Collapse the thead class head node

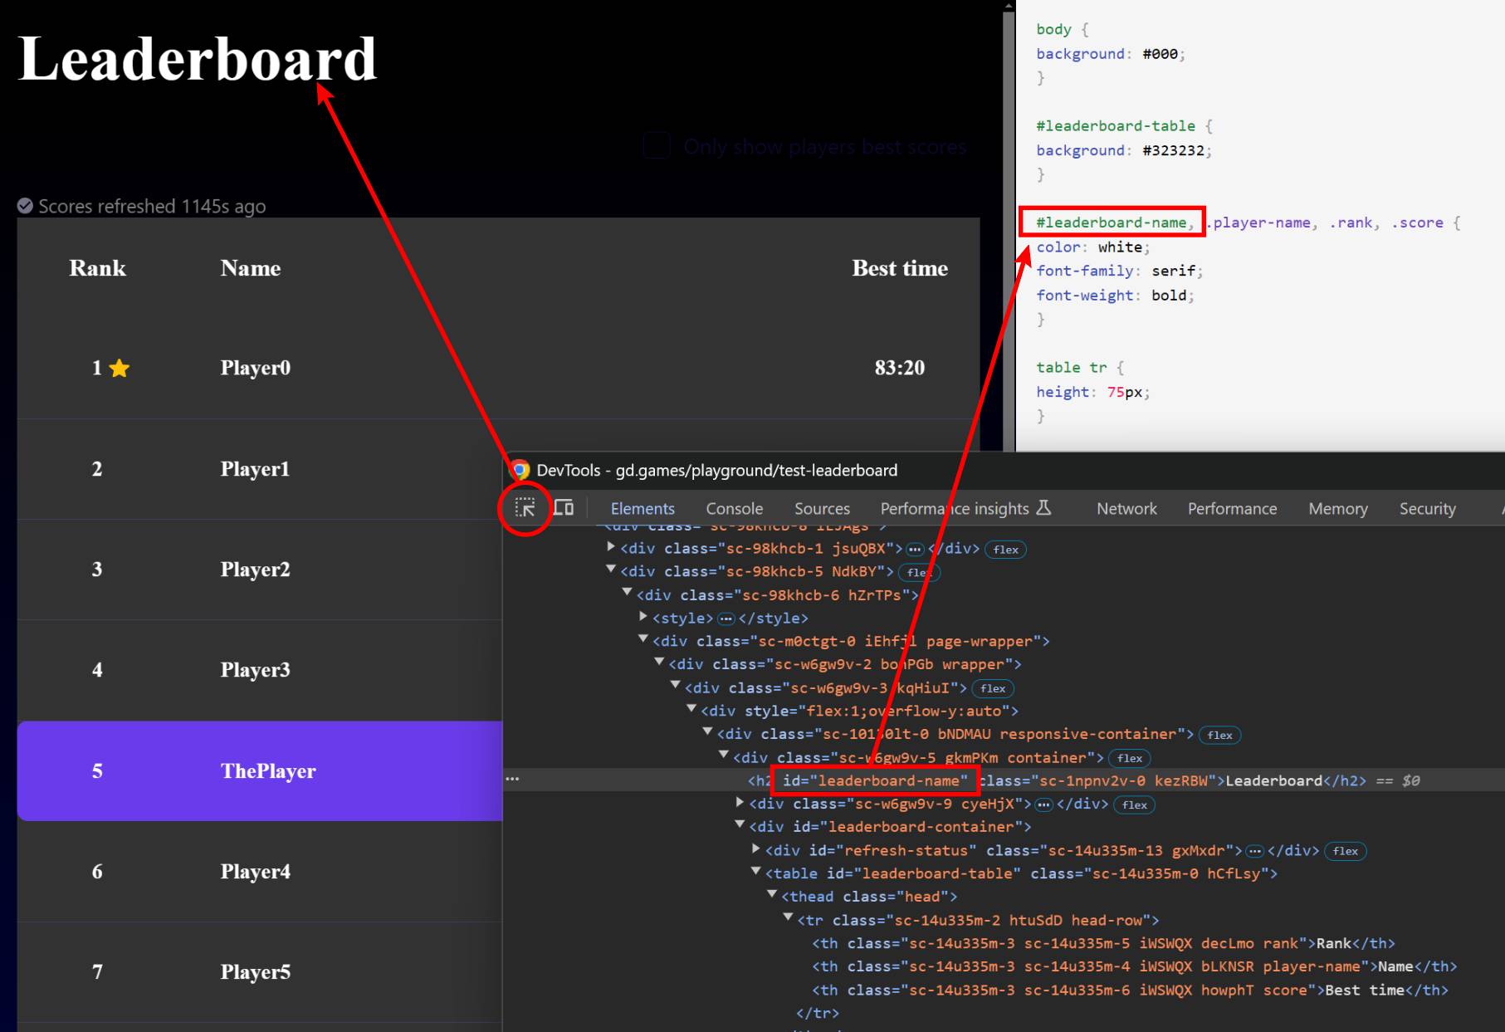click(x=772, y=895)
